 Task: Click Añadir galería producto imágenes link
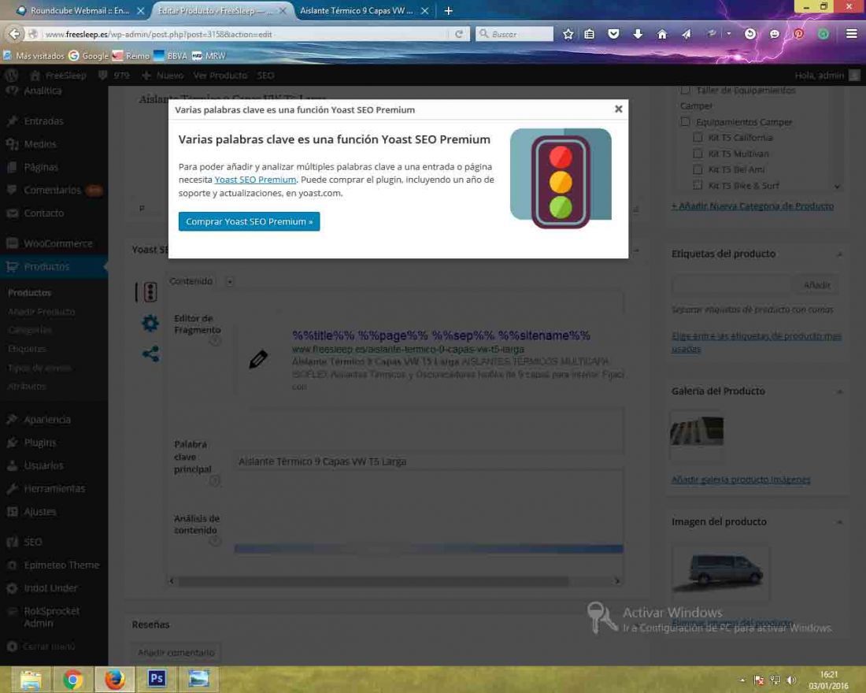coord(741,480)
